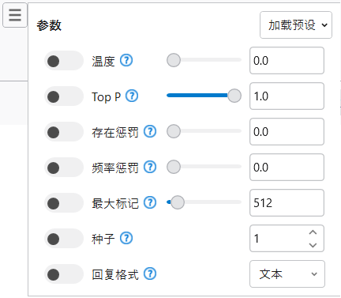View help for 最大标记
Viewport: 341px width, 298px height.
coord(150,202)
